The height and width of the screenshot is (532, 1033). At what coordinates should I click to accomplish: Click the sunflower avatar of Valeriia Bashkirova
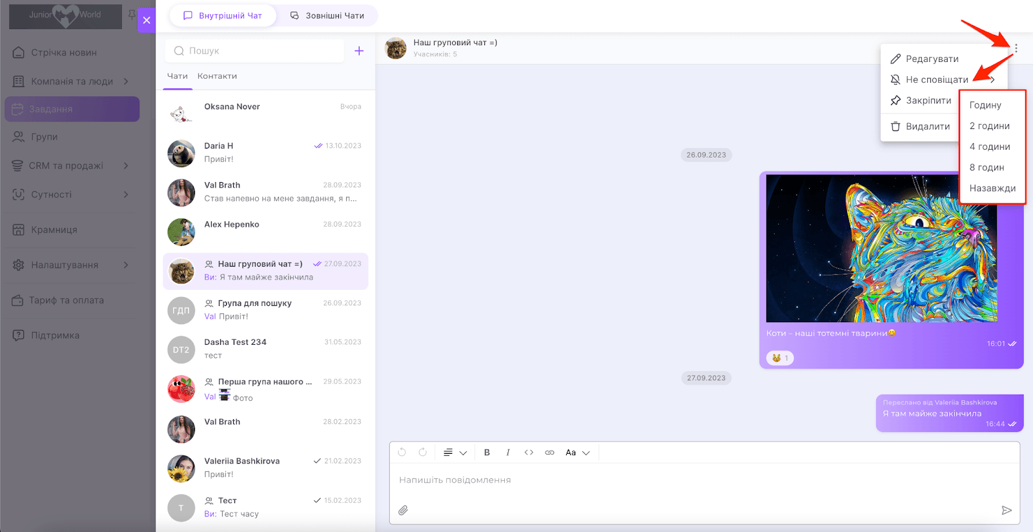point(181,469)
